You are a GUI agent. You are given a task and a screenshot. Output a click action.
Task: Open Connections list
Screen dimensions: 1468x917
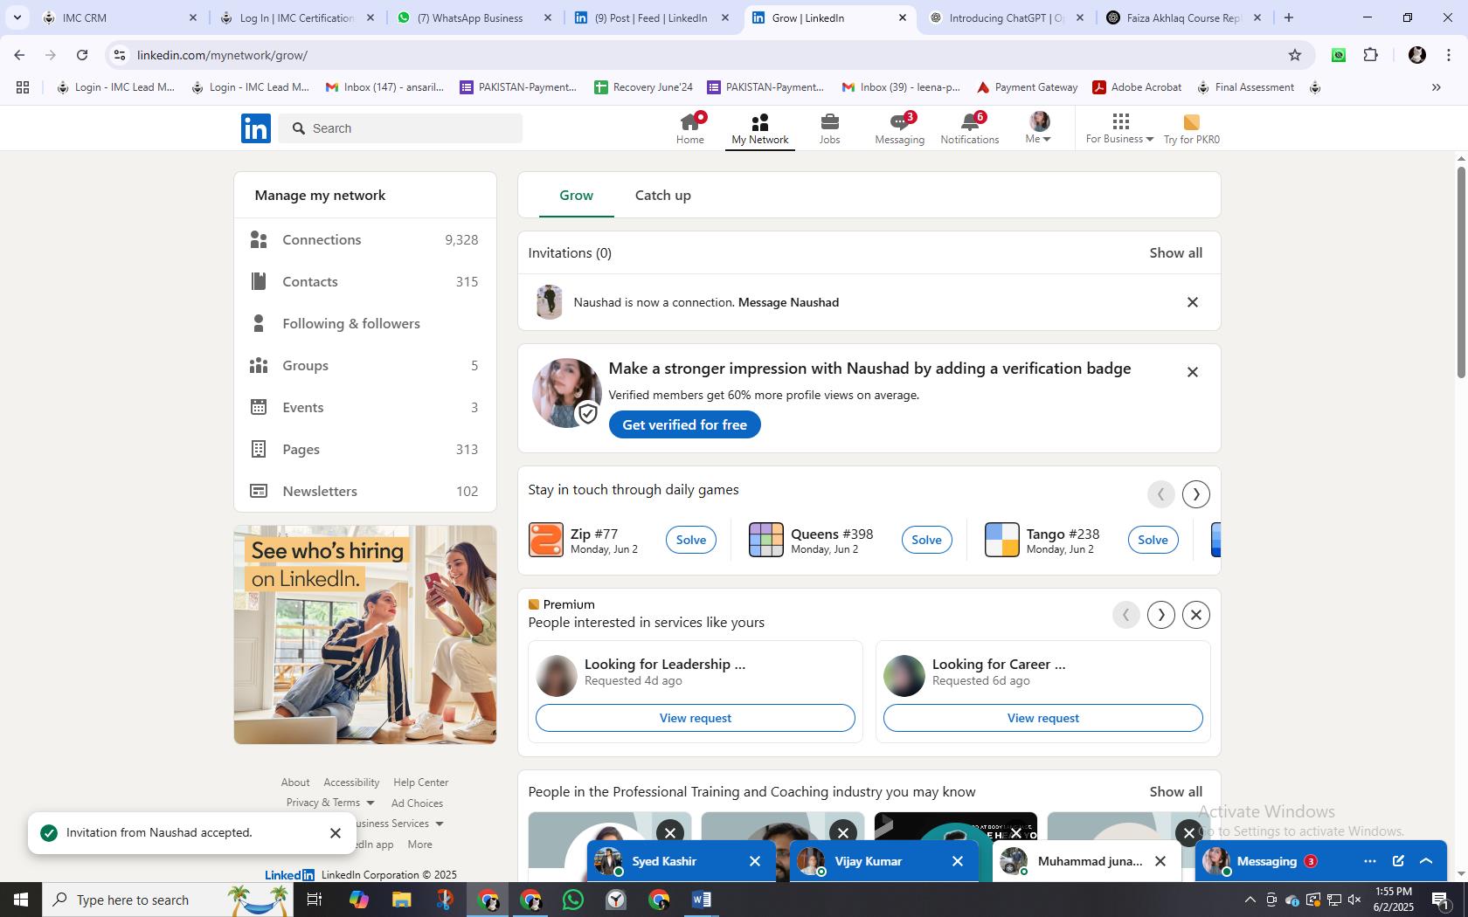[x=364, y=239]
